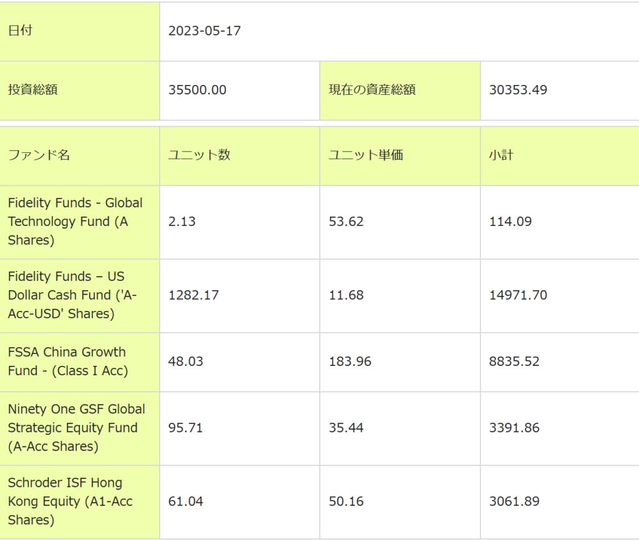Select the subtotal 3061.89

pyautogui.click(x=514, y=502)
